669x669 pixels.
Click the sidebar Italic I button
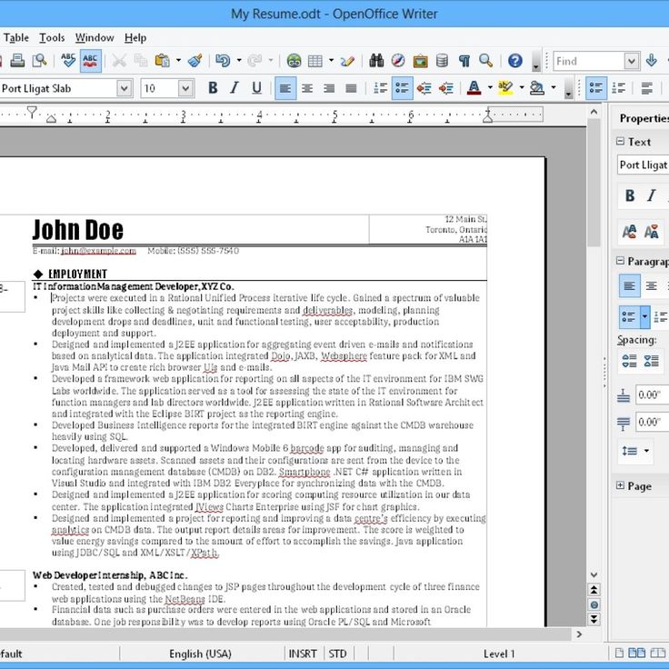(x=651, y=195)
